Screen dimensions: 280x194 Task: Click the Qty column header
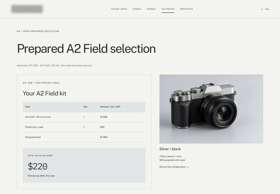pyautogui.click(x=85, y=107)
